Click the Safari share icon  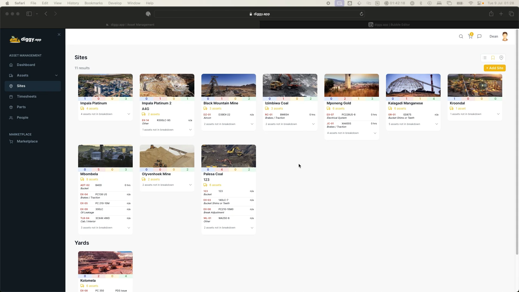point(491,14)
